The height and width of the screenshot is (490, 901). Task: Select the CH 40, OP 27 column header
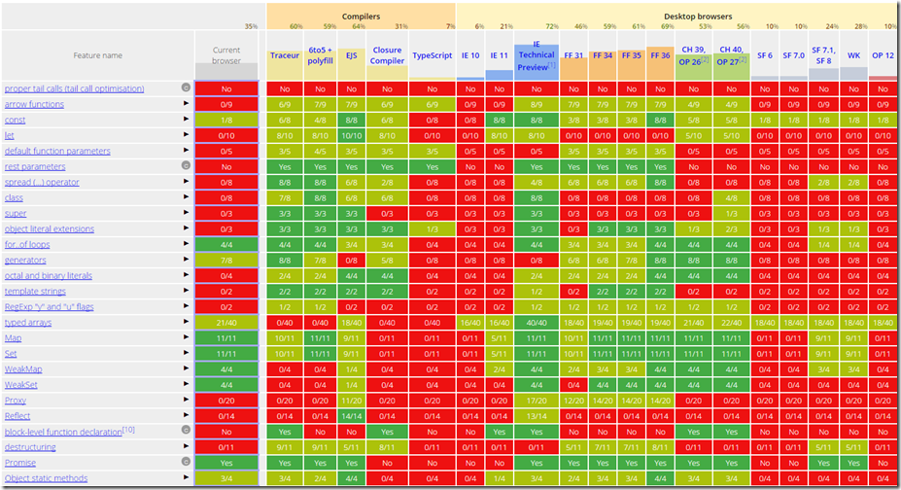(x=732, y=55)
